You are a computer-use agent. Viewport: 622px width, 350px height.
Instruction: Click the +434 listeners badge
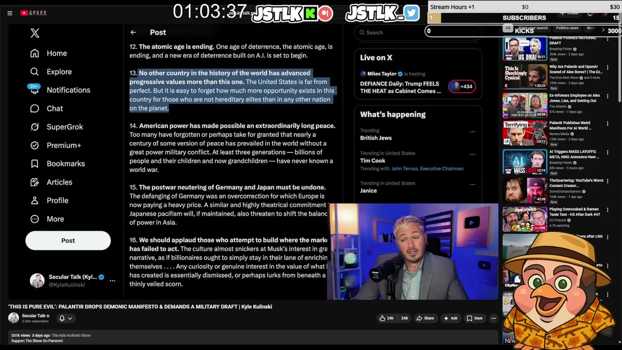pos(462,87)
